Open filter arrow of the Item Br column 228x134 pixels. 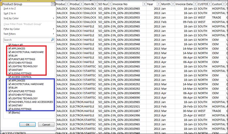[96, 4]
